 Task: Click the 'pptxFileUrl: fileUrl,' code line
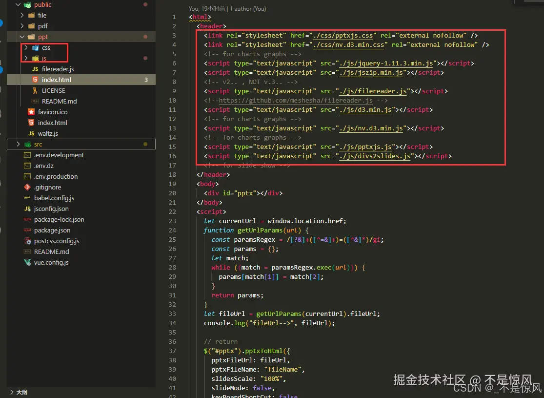click(x=250, y=360)
